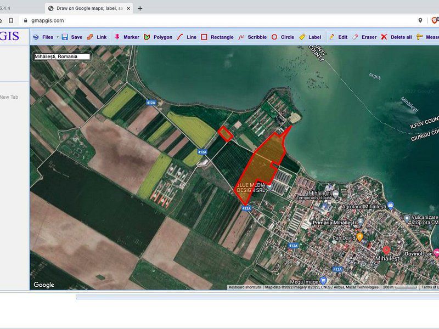Choose the Label tool

click(310, 37)
